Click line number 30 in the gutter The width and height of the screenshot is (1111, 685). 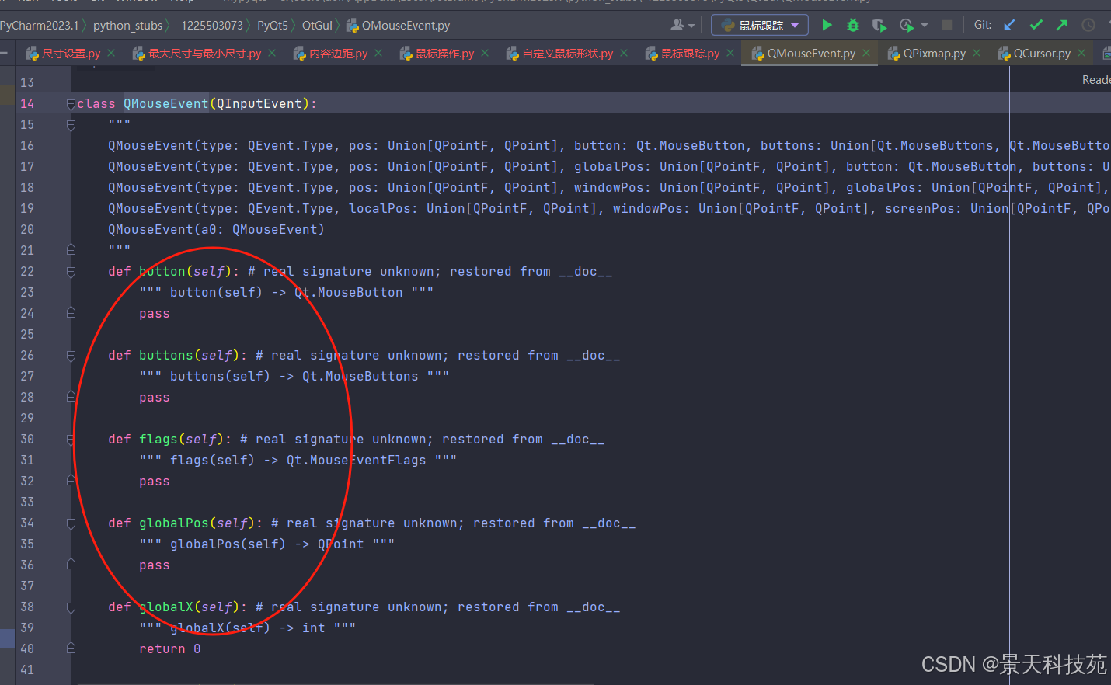pyautogui.click(x=27, y=440)
